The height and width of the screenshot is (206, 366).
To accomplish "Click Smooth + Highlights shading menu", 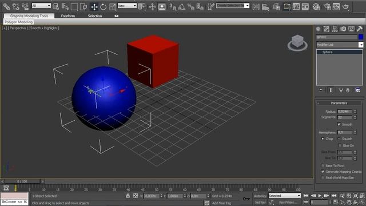I will click(43, 28).
